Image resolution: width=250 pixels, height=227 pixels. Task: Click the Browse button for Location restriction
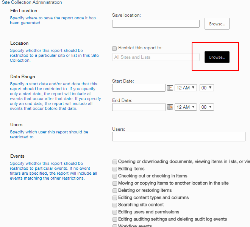pos(217,57)
